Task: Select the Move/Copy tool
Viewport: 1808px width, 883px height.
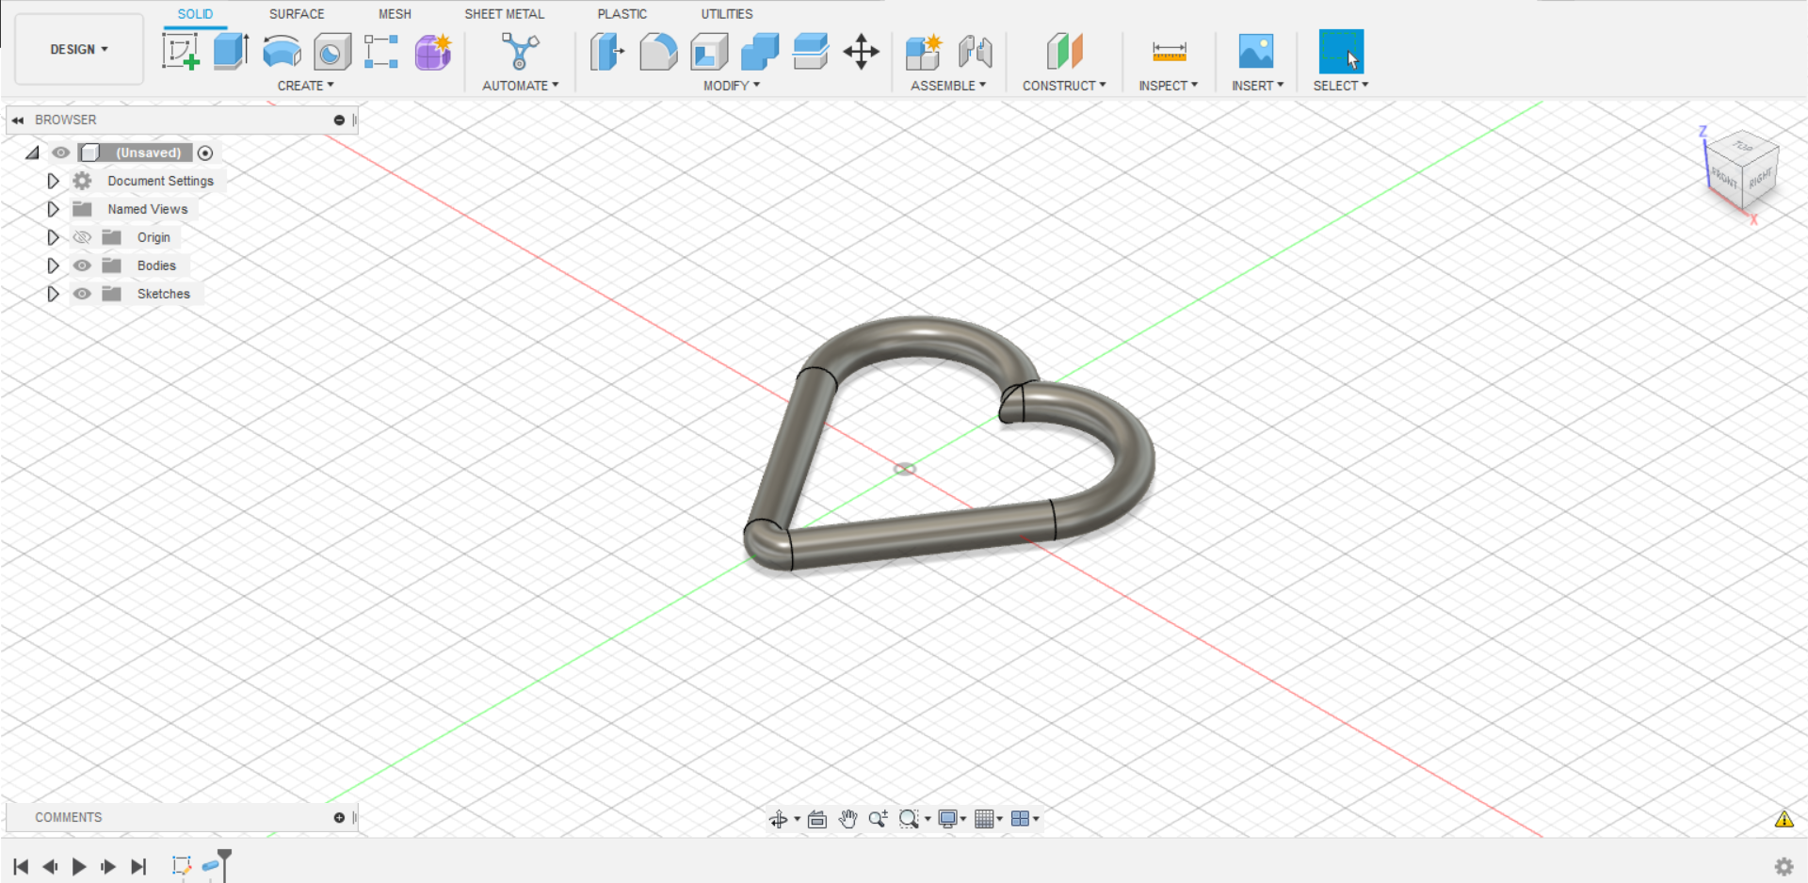Action: point(861,52)
